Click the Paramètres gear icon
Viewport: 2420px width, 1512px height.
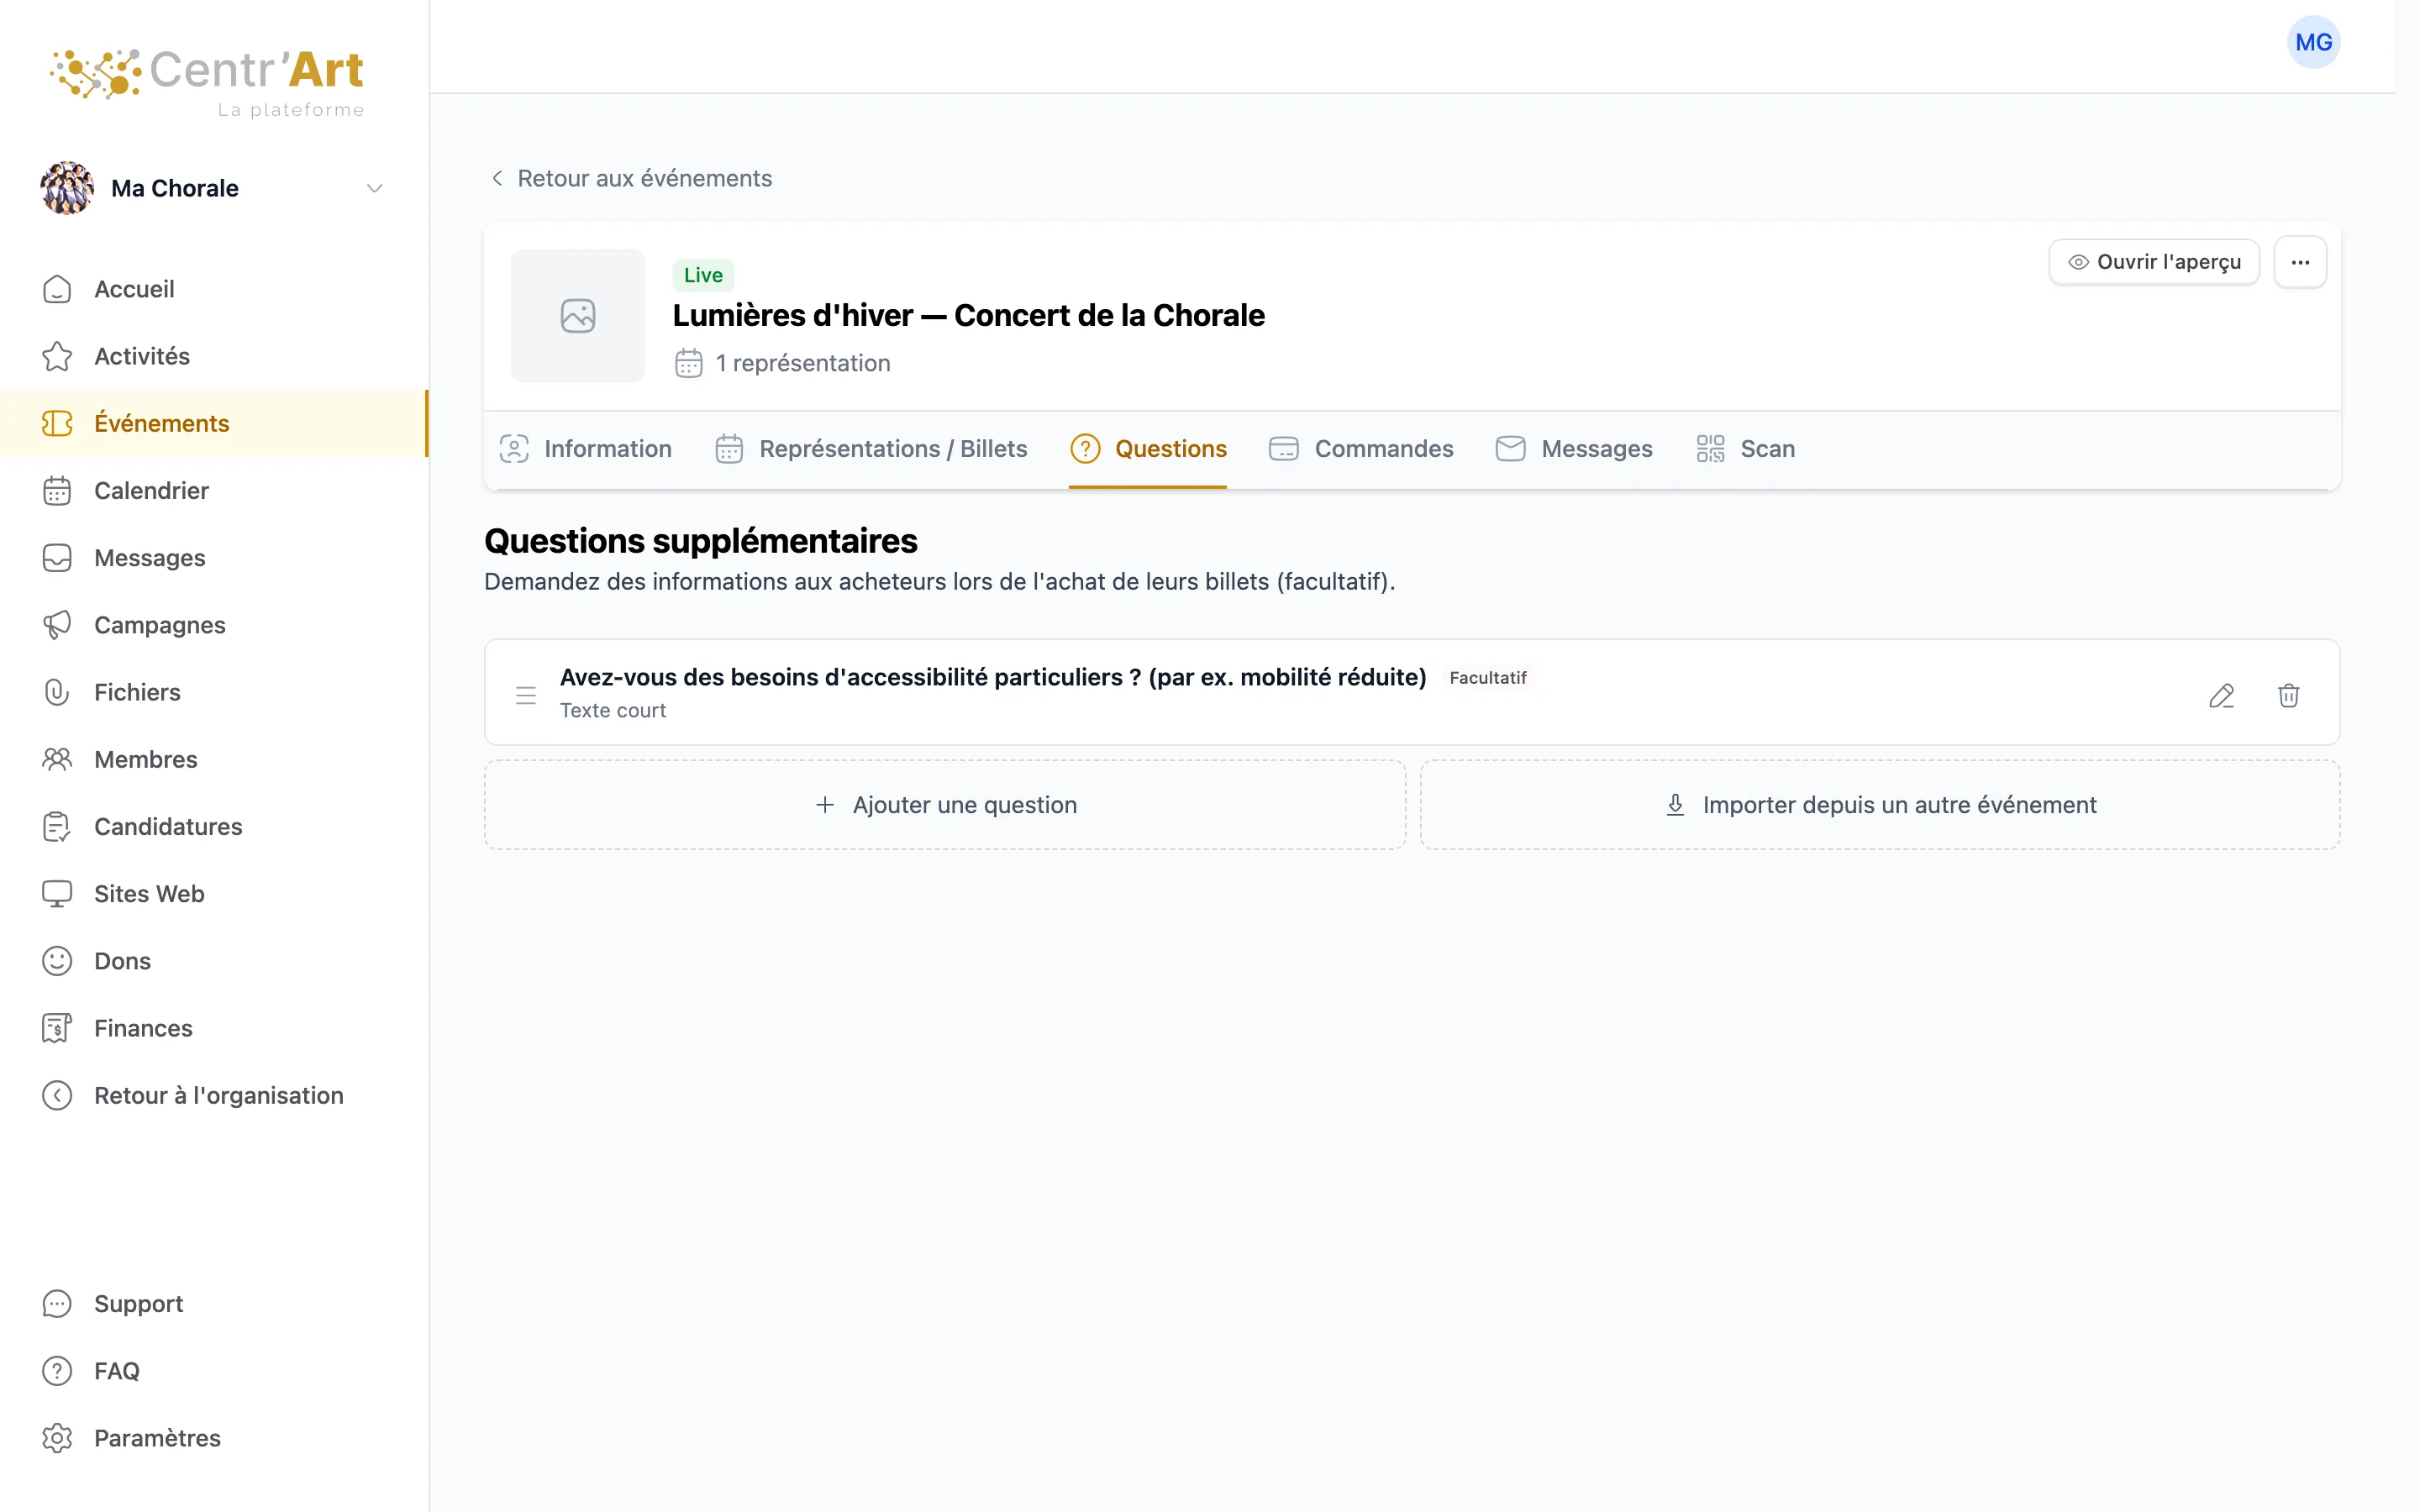coord(57,1438)
